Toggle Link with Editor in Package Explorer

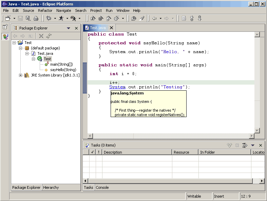point(49,36)
